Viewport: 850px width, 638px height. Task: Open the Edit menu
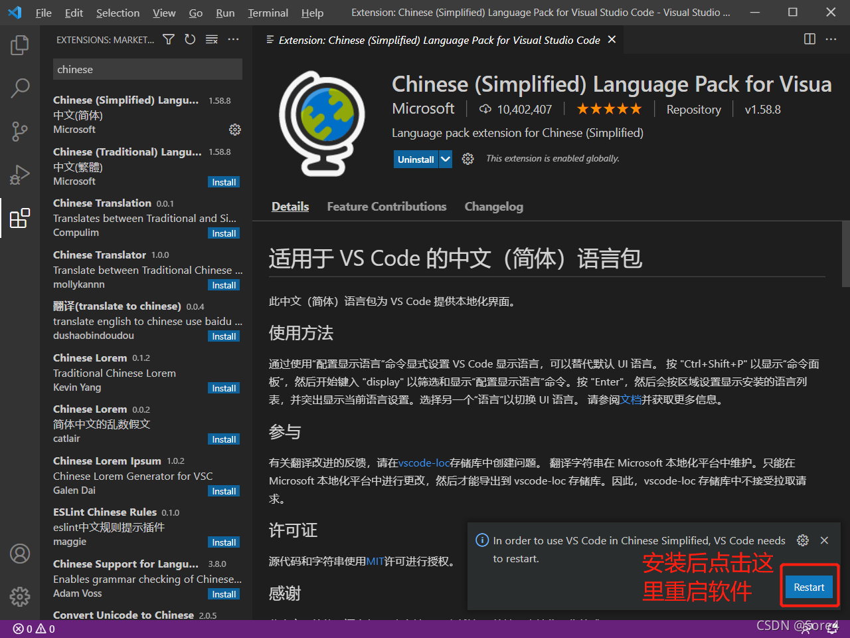click(x=74, y=13)
